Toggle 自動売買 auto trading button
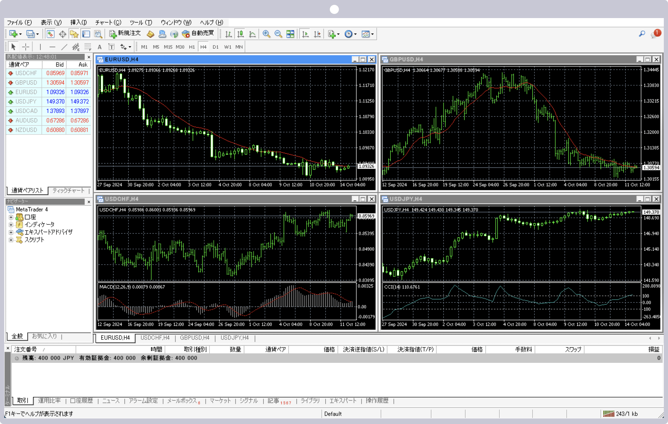 [198, 33]
